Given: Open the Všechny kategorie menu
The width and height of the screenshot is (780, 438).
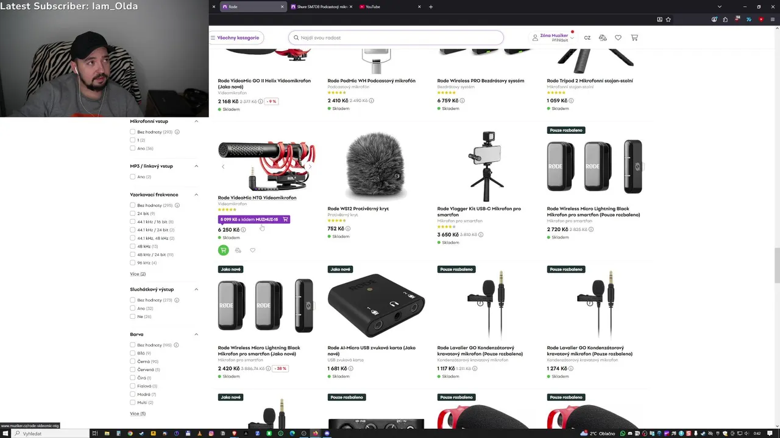Looking at the screenshot, I should tap(236, 38).
